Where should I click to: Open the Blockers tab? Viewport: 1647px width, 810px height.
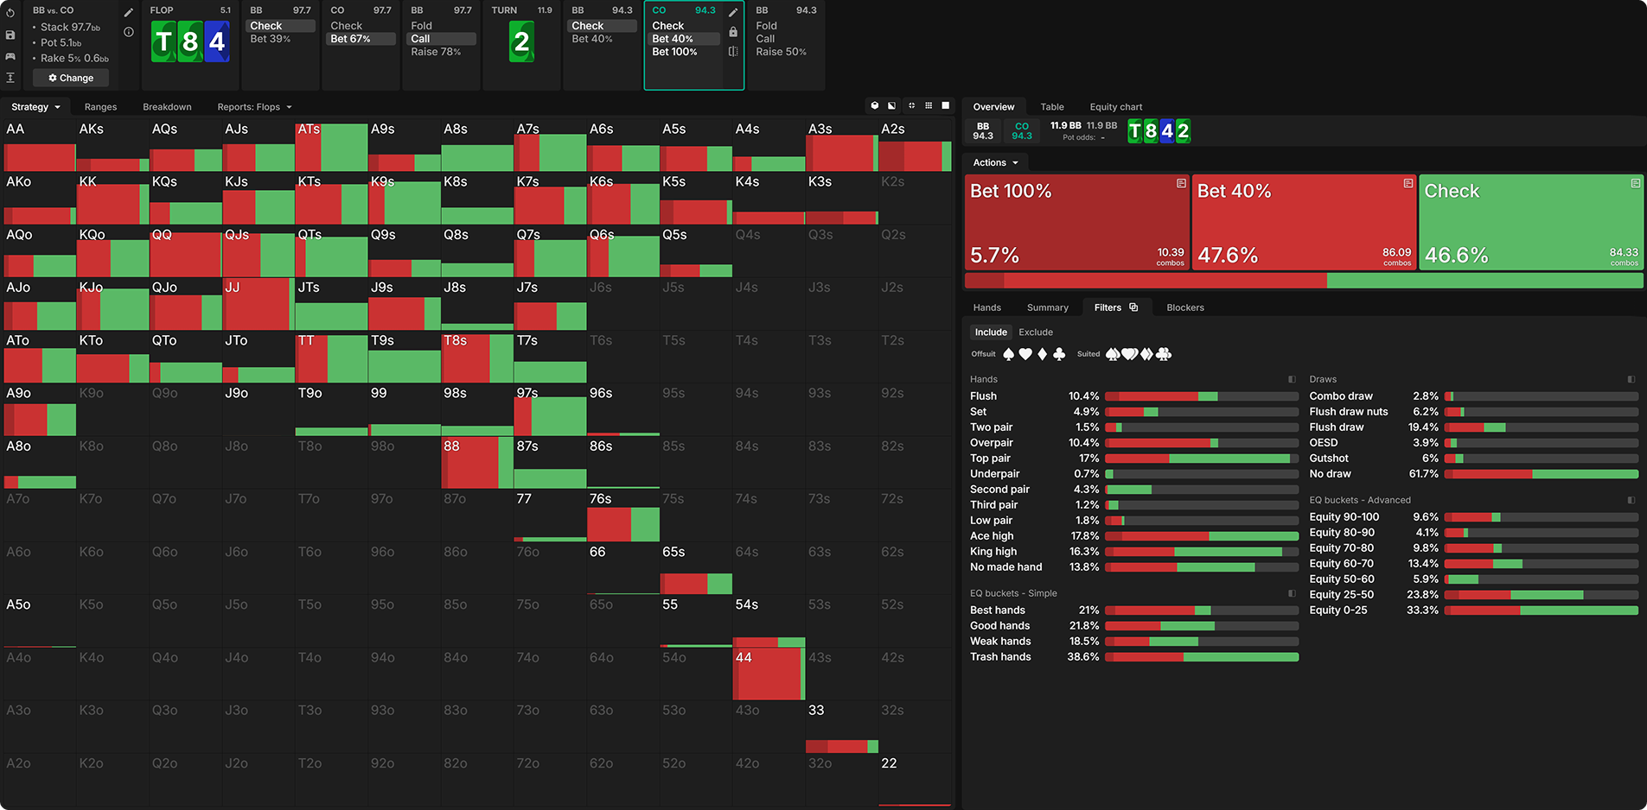(1184, 307)
